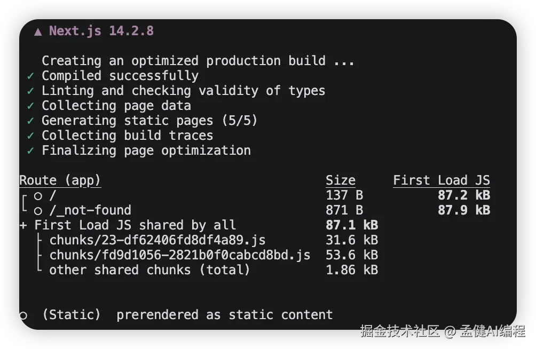Click the chunks/fd9d1056-2821b0f0cabcd8bd.js file name
This screenshot has height=349, width=536.
(x=180, y=255)
